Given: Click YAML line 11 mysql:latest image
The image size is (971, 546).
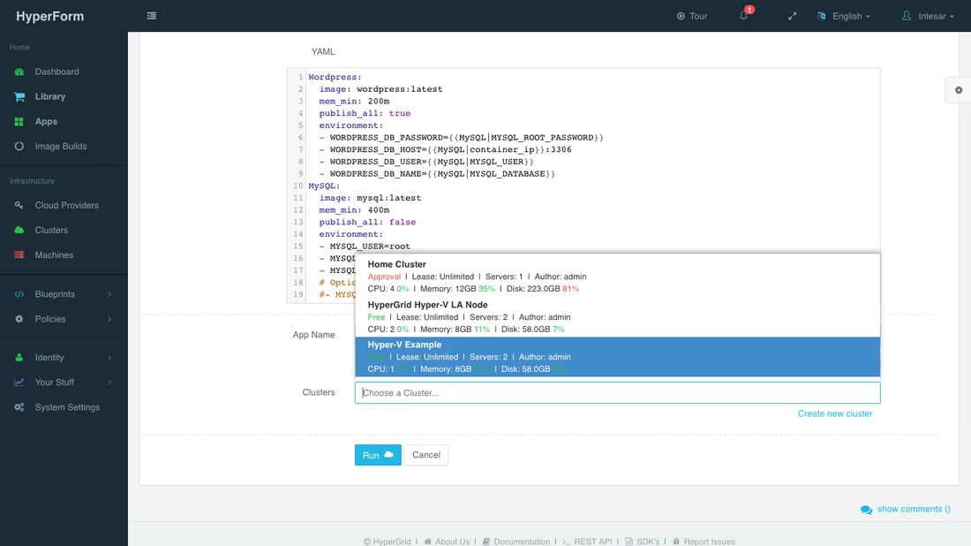Looking at the screenshot, I should [x=389, y=198].
